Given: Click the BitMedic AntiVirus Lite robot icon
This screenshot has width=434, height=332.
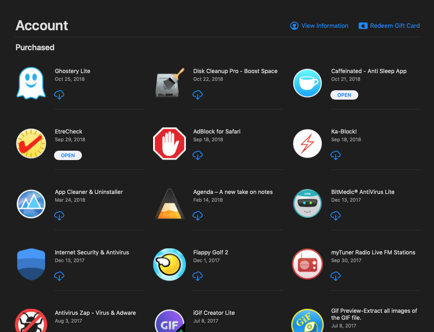Looking at the screenshot, I should [307, 204].
